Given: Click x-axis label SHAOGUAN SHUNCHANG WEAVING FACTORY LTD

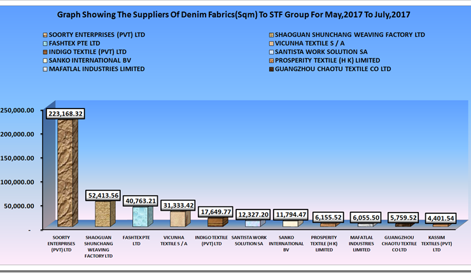Looking at the screenshot, I should [99, 246].
